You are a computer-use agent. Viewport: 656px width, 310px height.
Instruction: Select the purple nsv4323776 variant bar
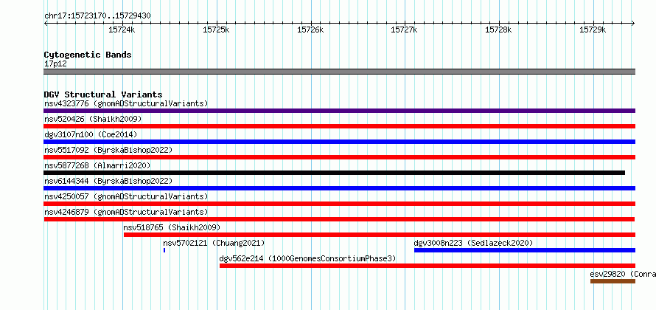(339, 111)
